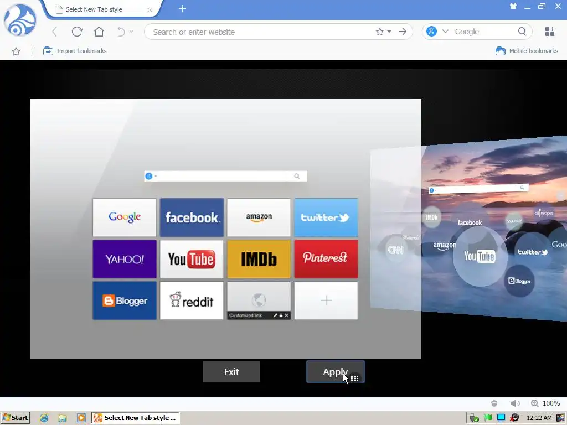Click the bookmarks bar star icon
The width and height of the screenshot is (567, 425).
point(16,51)
